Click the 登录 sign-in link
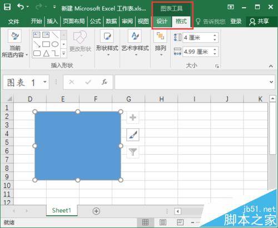The image size is (278, 228). point(236,22)
